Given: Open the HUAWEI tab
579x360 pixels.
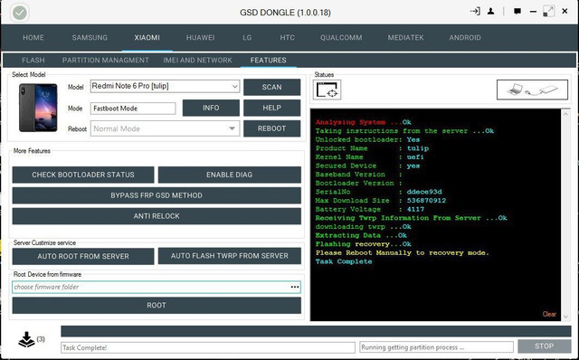Looking at the screenshot, I should pyautogui.click(x=200, y=38).
